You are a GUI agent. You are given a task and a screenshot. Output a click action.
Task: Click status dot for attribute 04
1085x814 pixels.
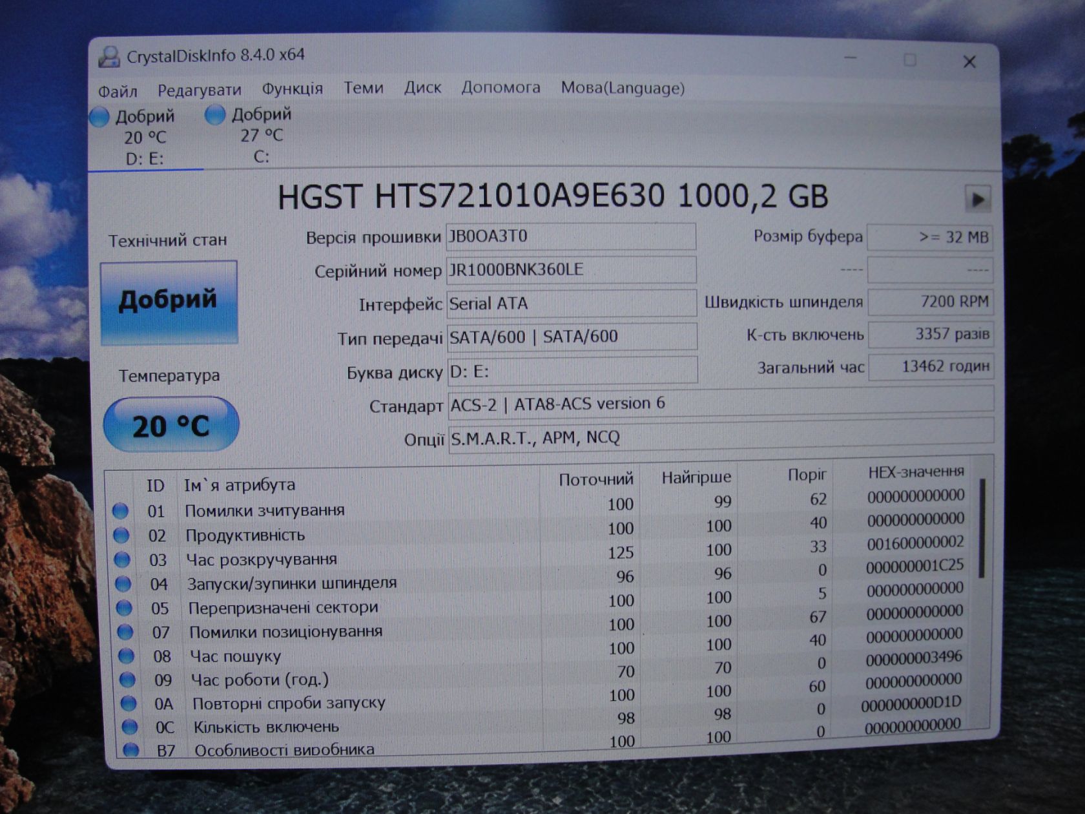pyautogui.click(x=123, y=583)
